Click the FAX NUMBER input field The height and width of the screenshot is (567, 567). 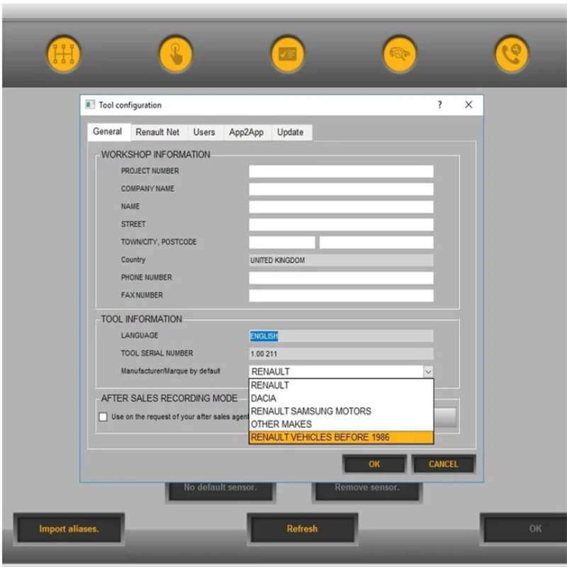pos(341,296)
